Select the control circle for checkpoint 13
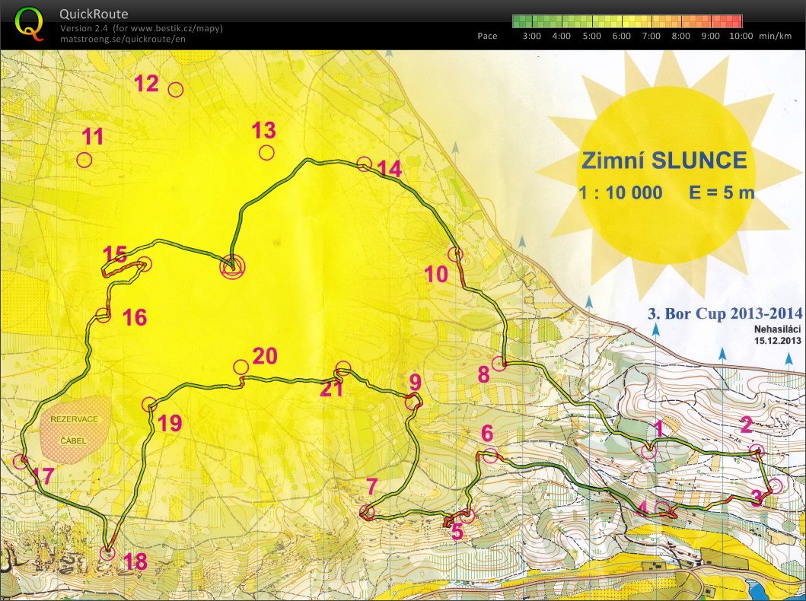This screenshot has height=601, width=806. pos(266,153)
